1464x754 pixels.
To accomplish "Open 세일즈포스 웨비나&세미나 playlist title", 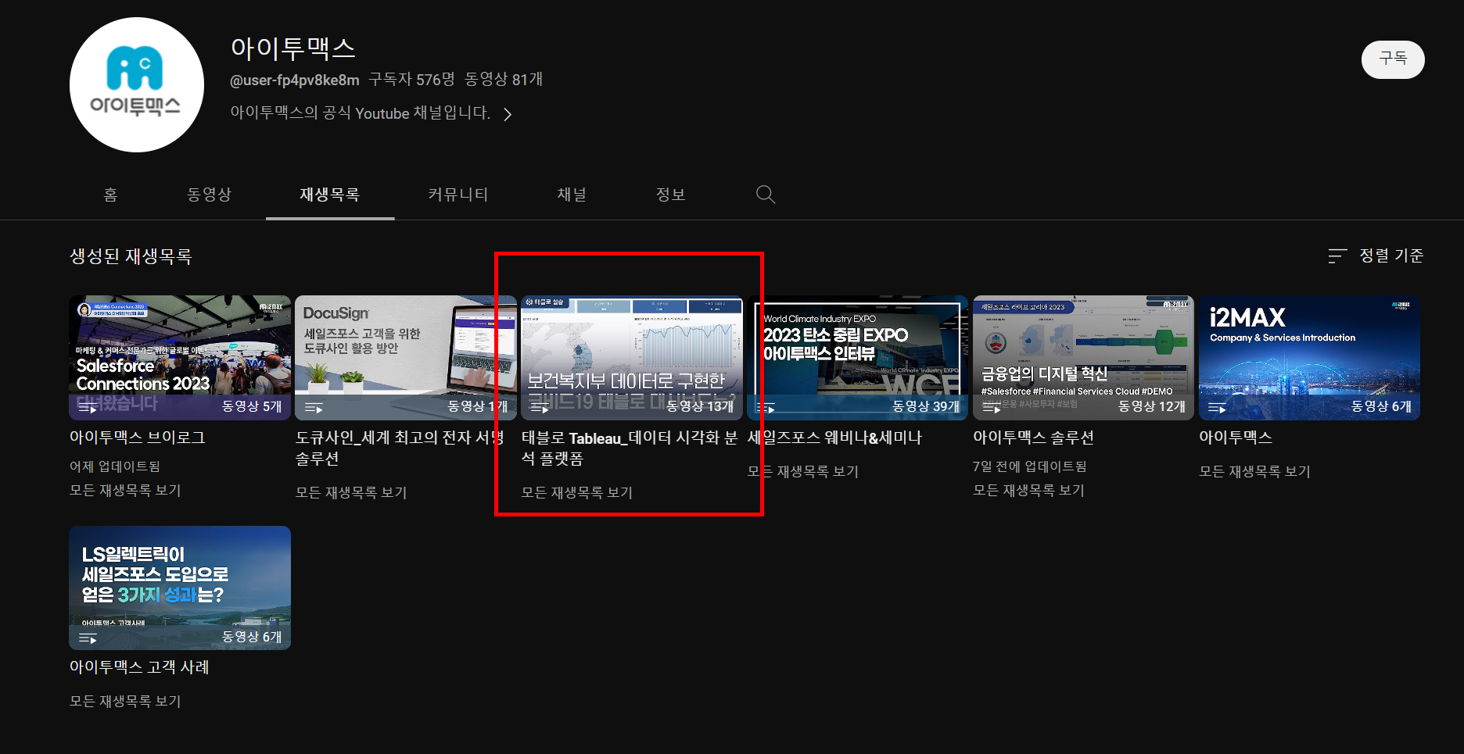I will [835, 438].
